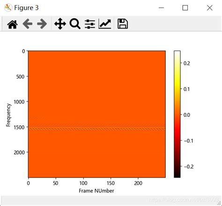Click the x-axis tick label 100
The height and width of the screenshot is (206, 222).
pyautogui.click(x=83, y=183)
